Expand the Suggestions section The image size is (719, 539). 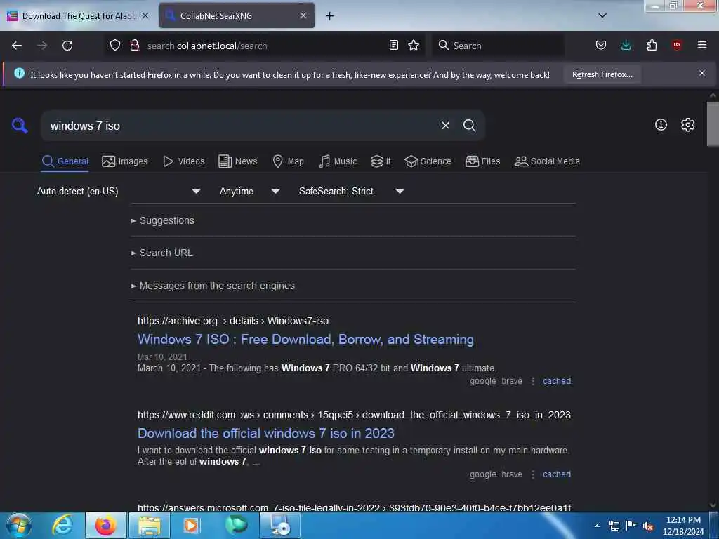point(163,220)
